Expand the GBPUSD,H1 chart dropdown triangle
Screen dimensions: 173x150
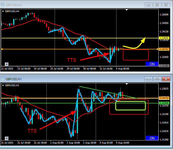pos(3,85)
